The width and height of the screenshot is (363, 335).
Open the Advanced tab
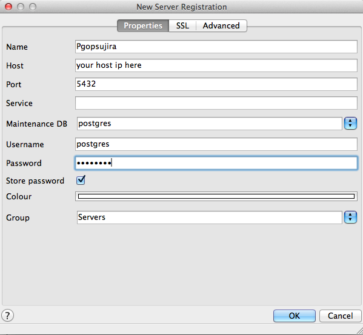(221, 25)
